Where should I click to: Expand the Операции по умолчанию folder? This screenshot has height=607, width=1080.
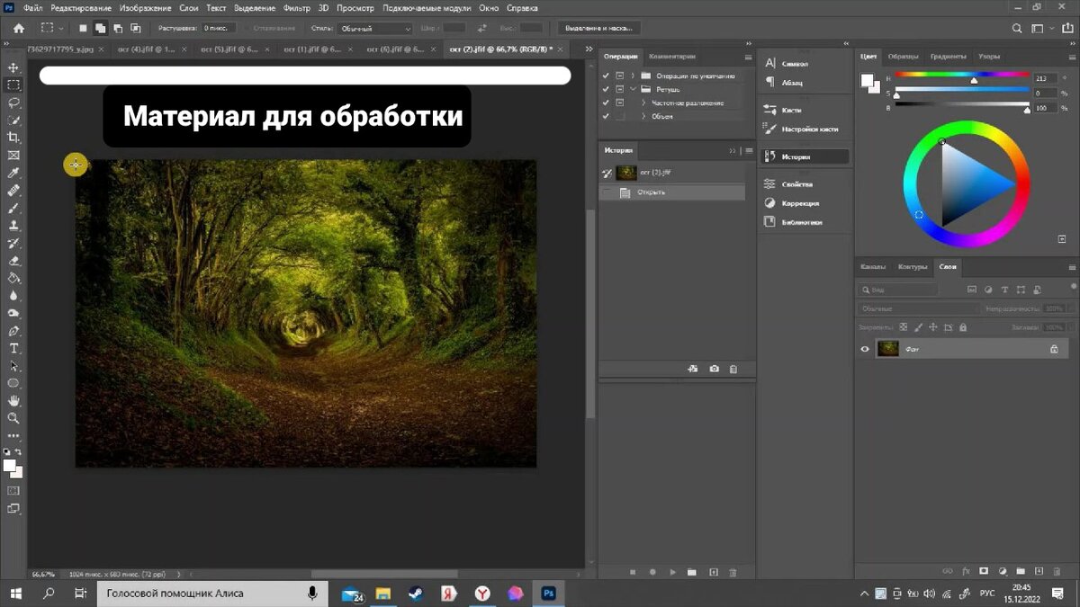pos(633,76)
